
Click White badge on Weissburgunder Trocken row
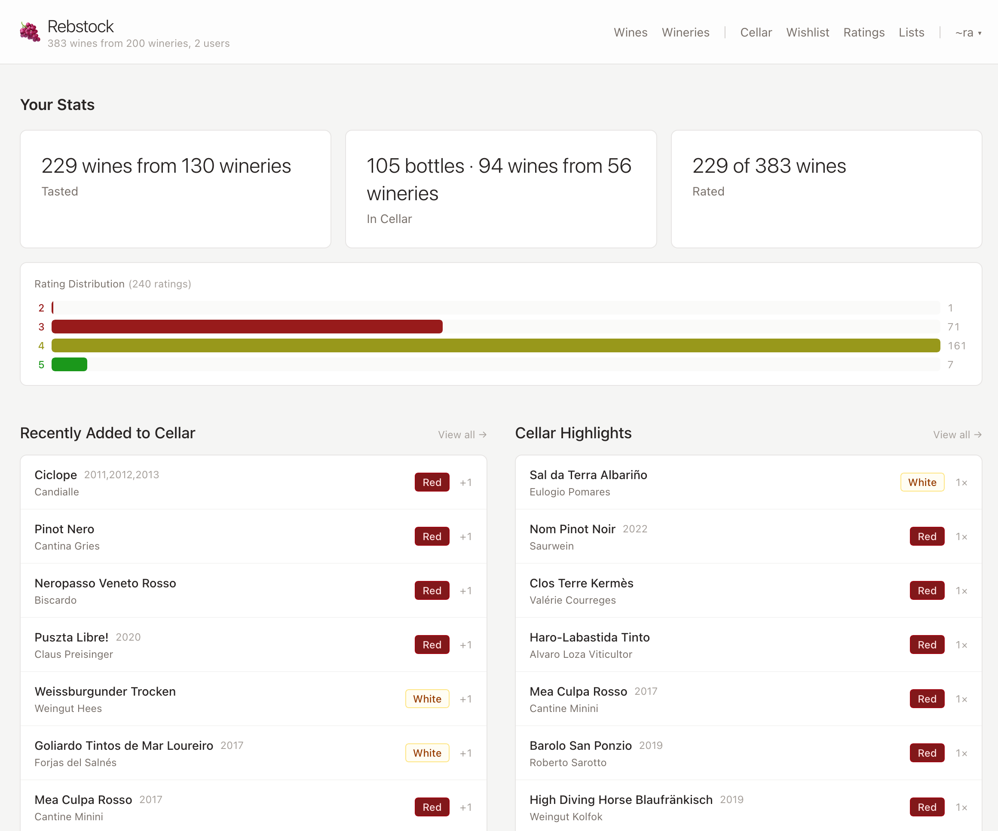click(427, 699)
